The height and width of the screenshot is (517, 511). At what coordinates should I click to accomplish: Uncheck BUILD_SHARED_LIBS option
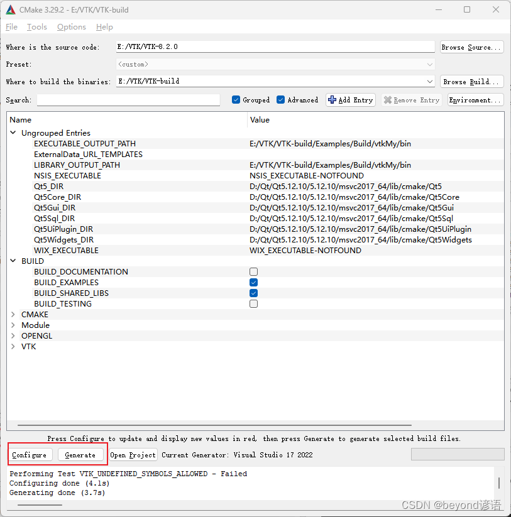(254, 293)
